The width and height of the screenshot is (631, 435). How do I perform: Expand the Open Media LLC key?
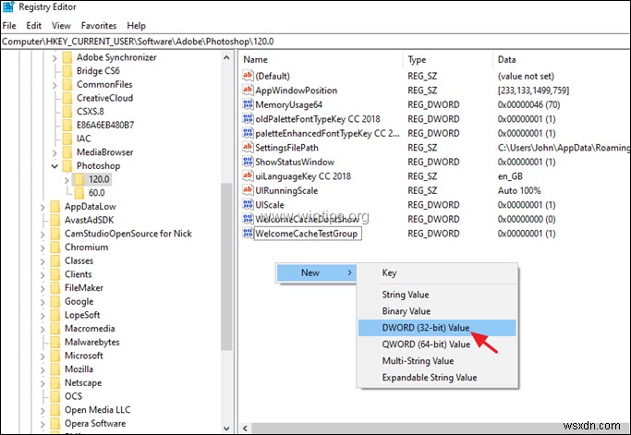click(42, 410)
